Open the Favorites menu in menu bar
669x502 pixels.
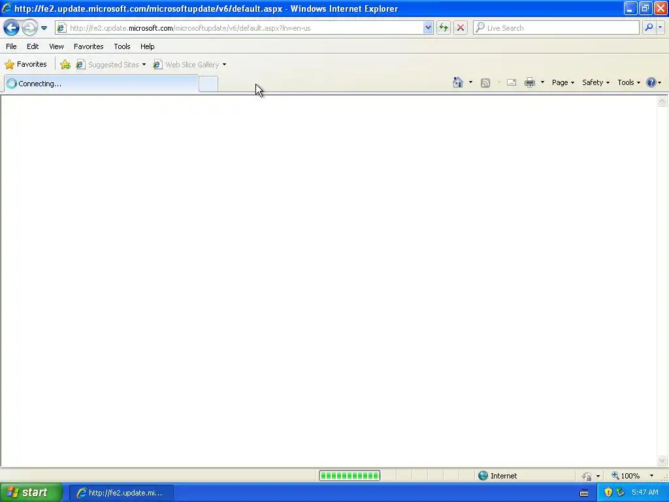click(x=88, y=46)
